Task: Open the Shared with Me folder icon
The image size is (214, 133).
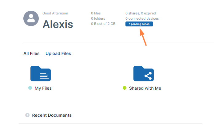Action: pos(143,74)
